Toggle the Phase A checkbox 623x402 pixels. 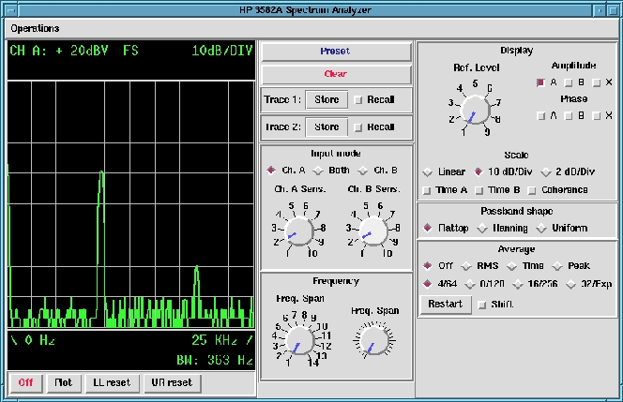pyautogui.click(x=540, y=116)
